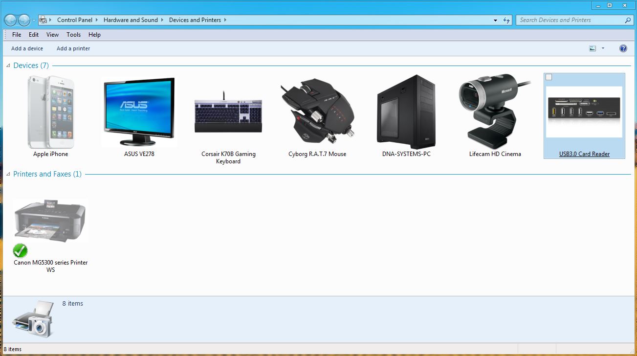Check the USB3.0 Card Reader selection checkbox
The image size is (637, 356).
pyautogui.click(x=548, y=77)
